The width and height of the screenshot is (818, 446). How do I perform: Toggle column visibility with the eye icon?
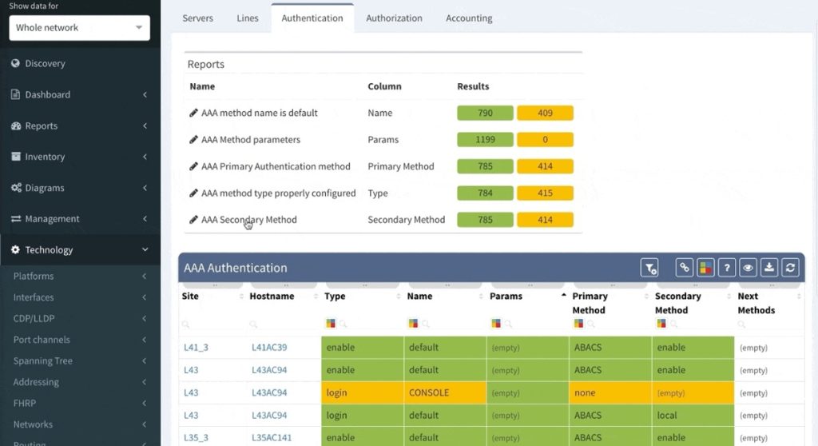(x=748, y=268)
